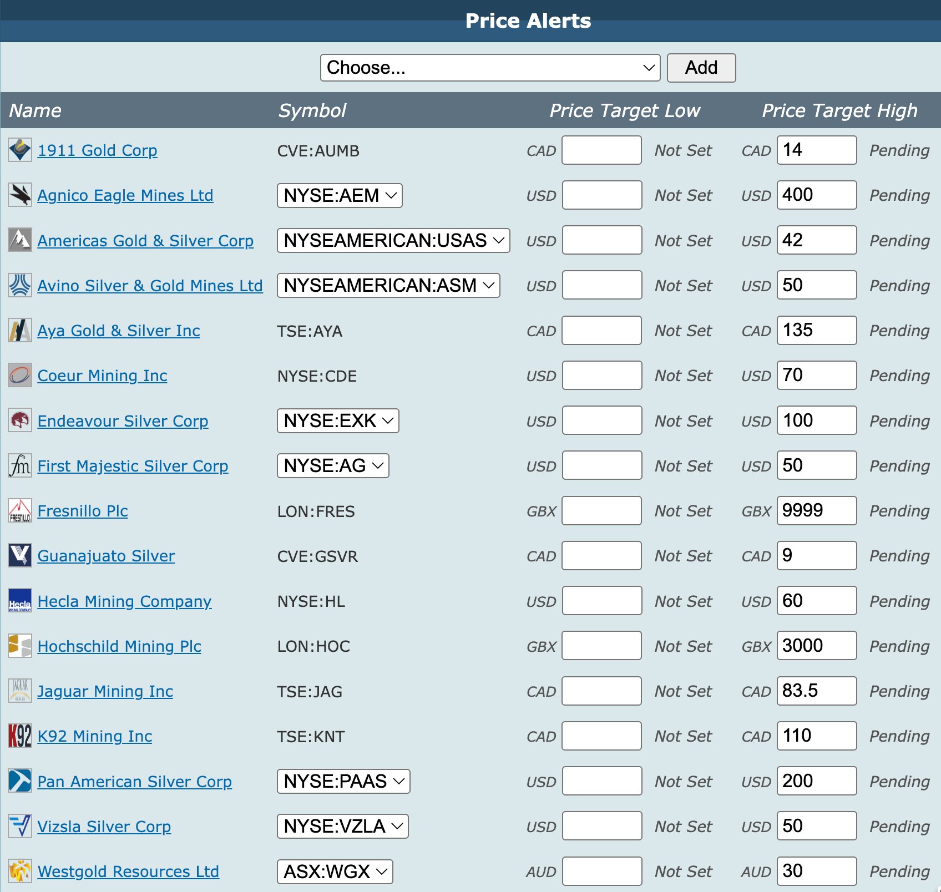Viewport: 941px width, 892px height.
Task: Click the Jaguar Mining logo icon
Action: pos(20,691)
